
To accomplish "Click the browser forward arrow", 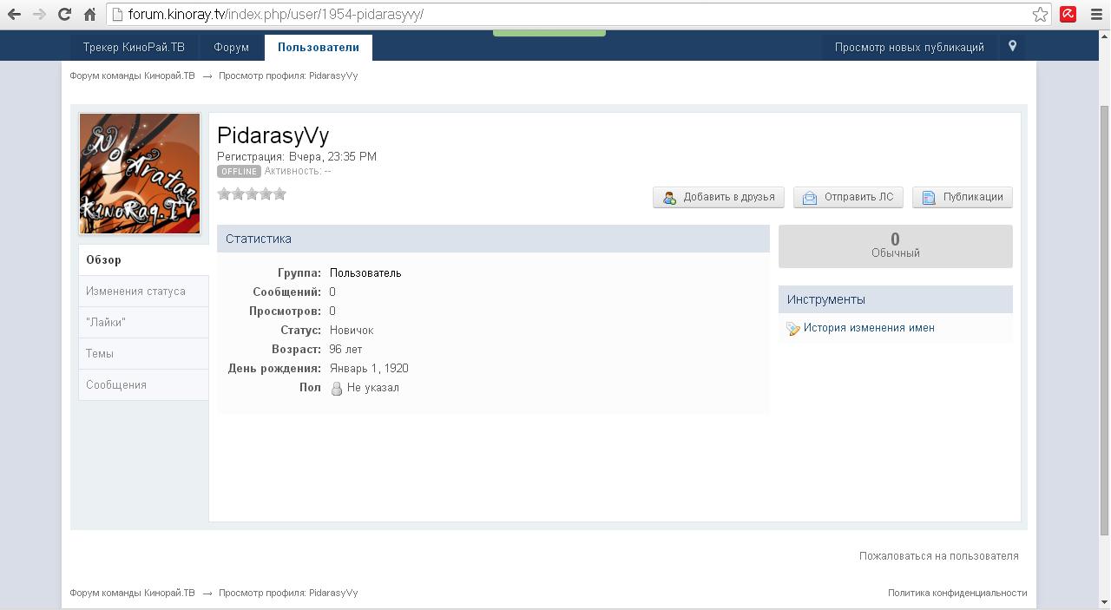I will tap(39, 14).
